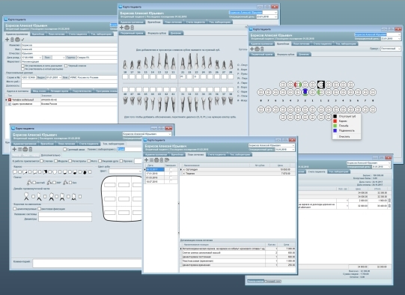Click the Группа button in the Административная window

point(70,58)
